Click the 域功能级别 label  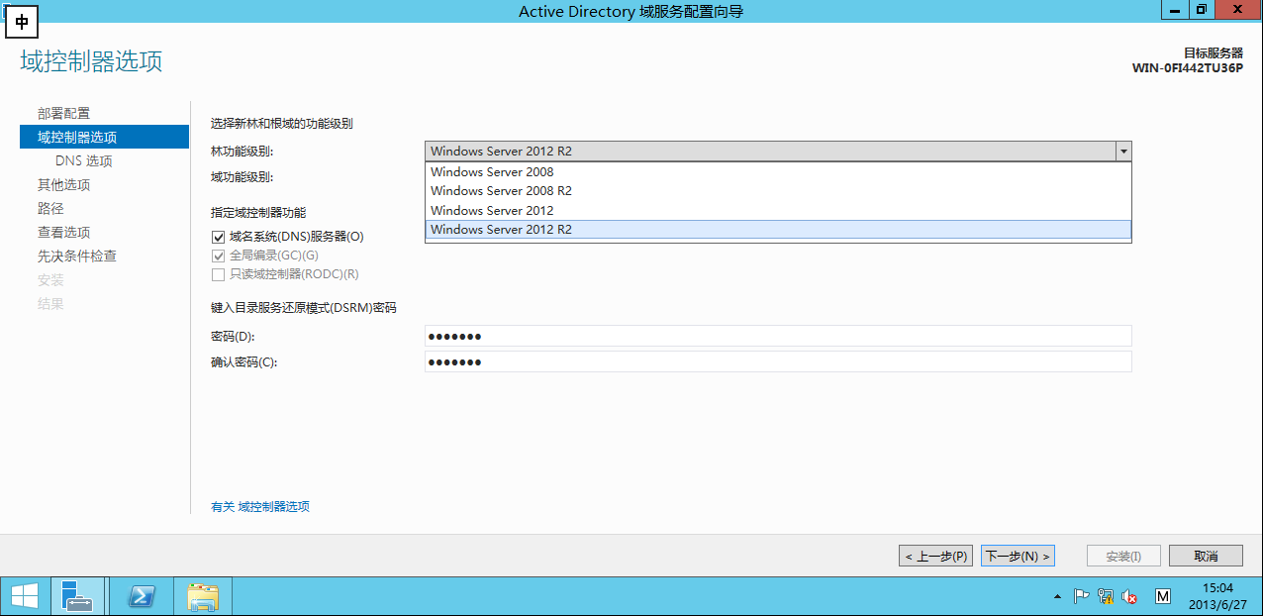tap(242, 176)
